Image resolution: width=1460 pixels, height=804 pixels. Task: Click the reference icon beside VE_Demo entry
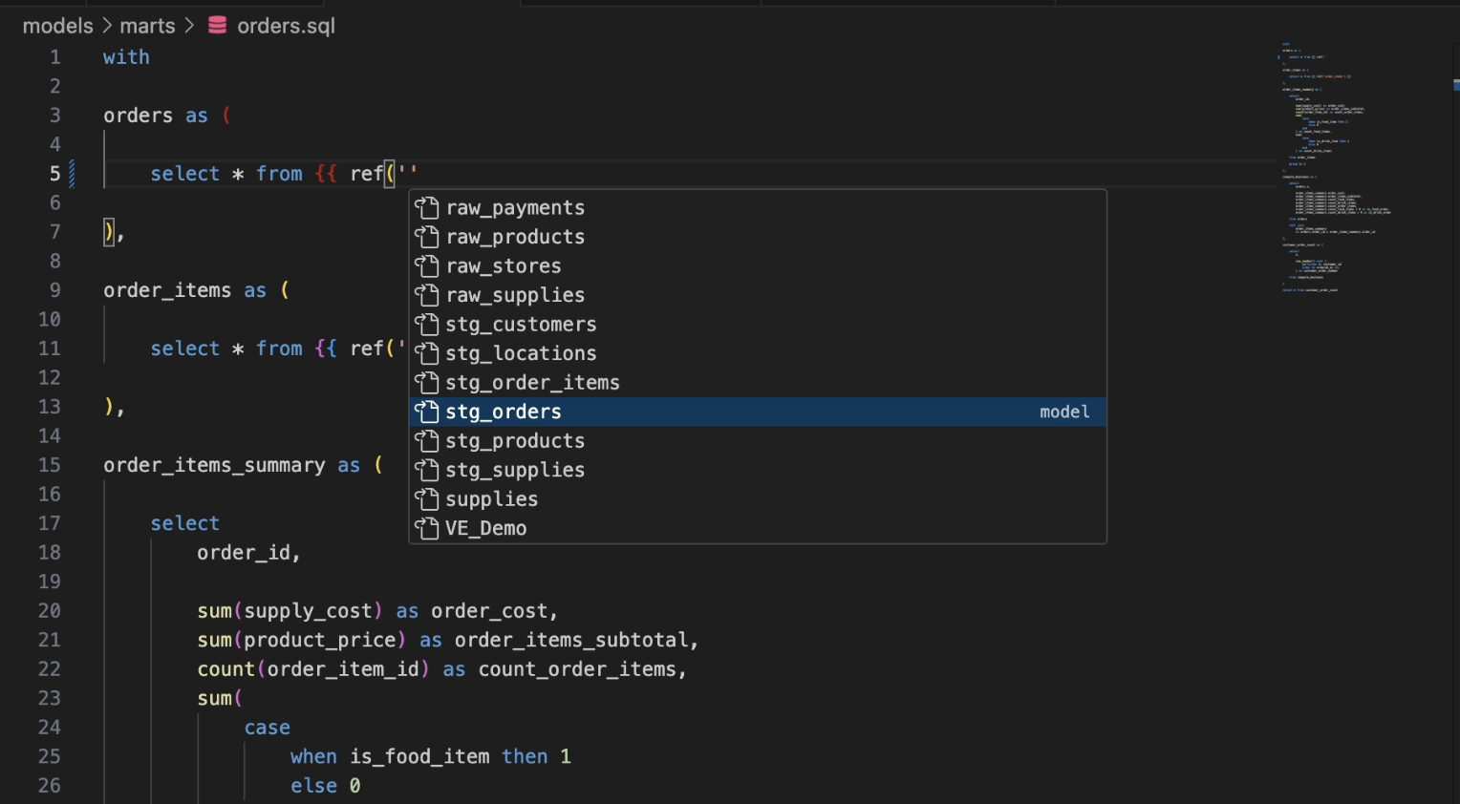(427, 528)
